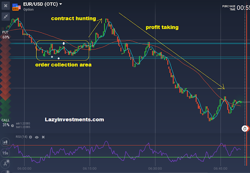
Task: Select the PUT 69% sentiment label
Action: click(x=6, y=35)
